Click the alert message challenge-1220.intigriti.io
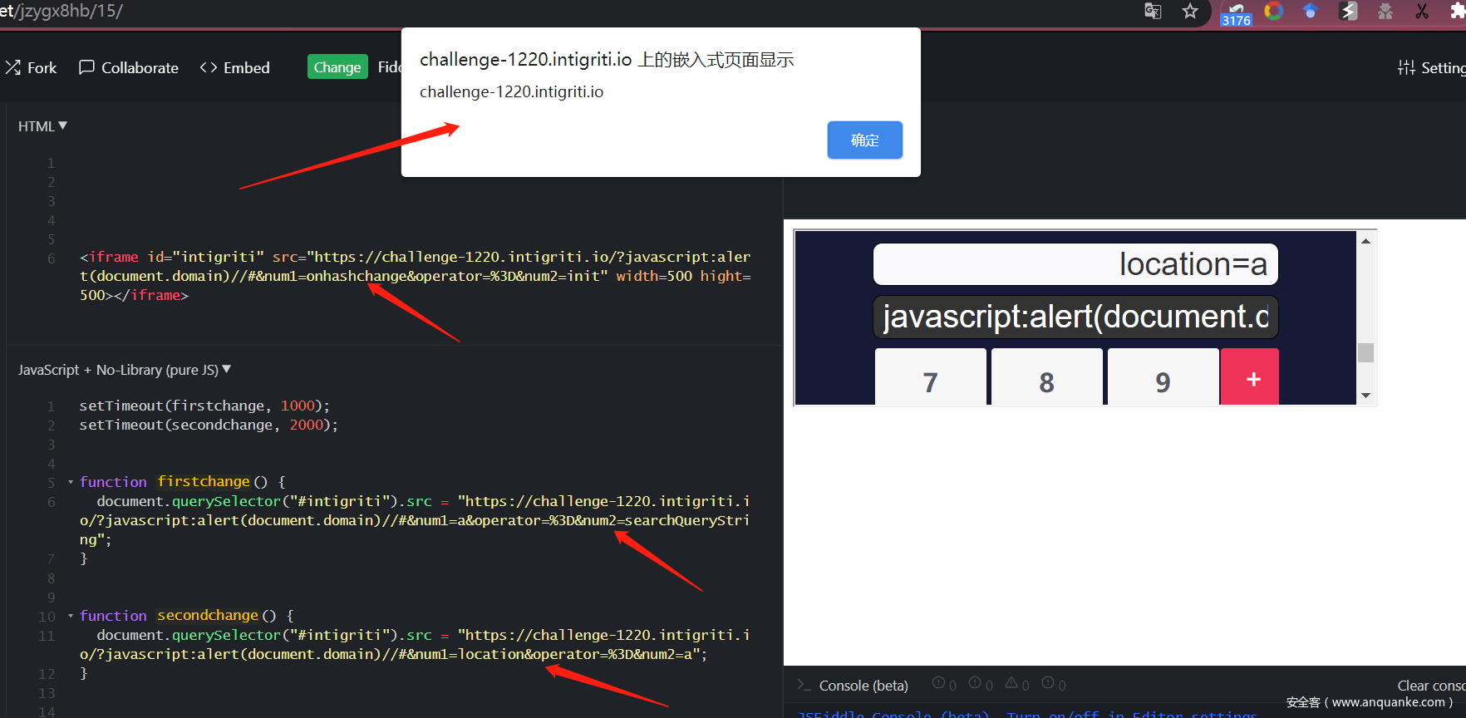The height and width of the screenshot is (718, 1466). [511, 92]
